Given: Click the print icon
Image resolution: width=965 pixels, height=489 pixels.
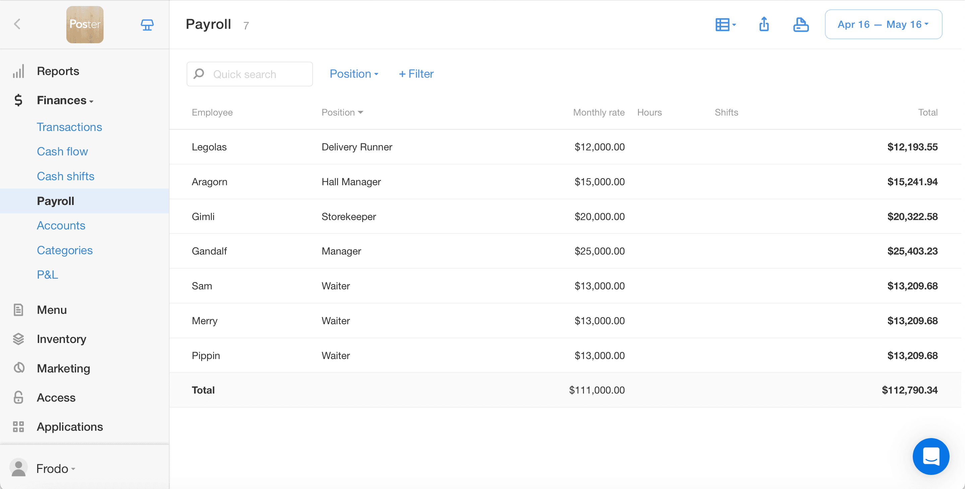Looking at the screenshot, I should click(x=801, y=24).
